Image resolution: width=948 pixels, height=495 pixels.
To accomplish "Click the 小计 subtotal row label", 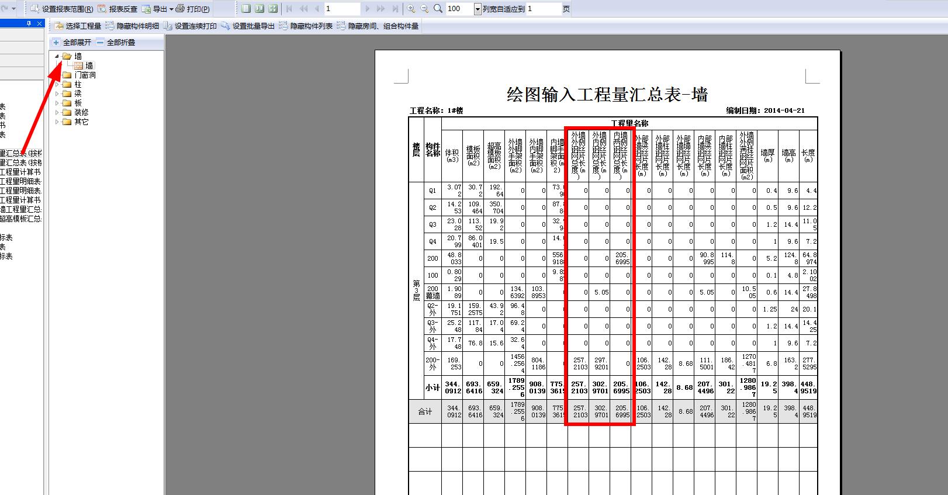I will (433, 387).
